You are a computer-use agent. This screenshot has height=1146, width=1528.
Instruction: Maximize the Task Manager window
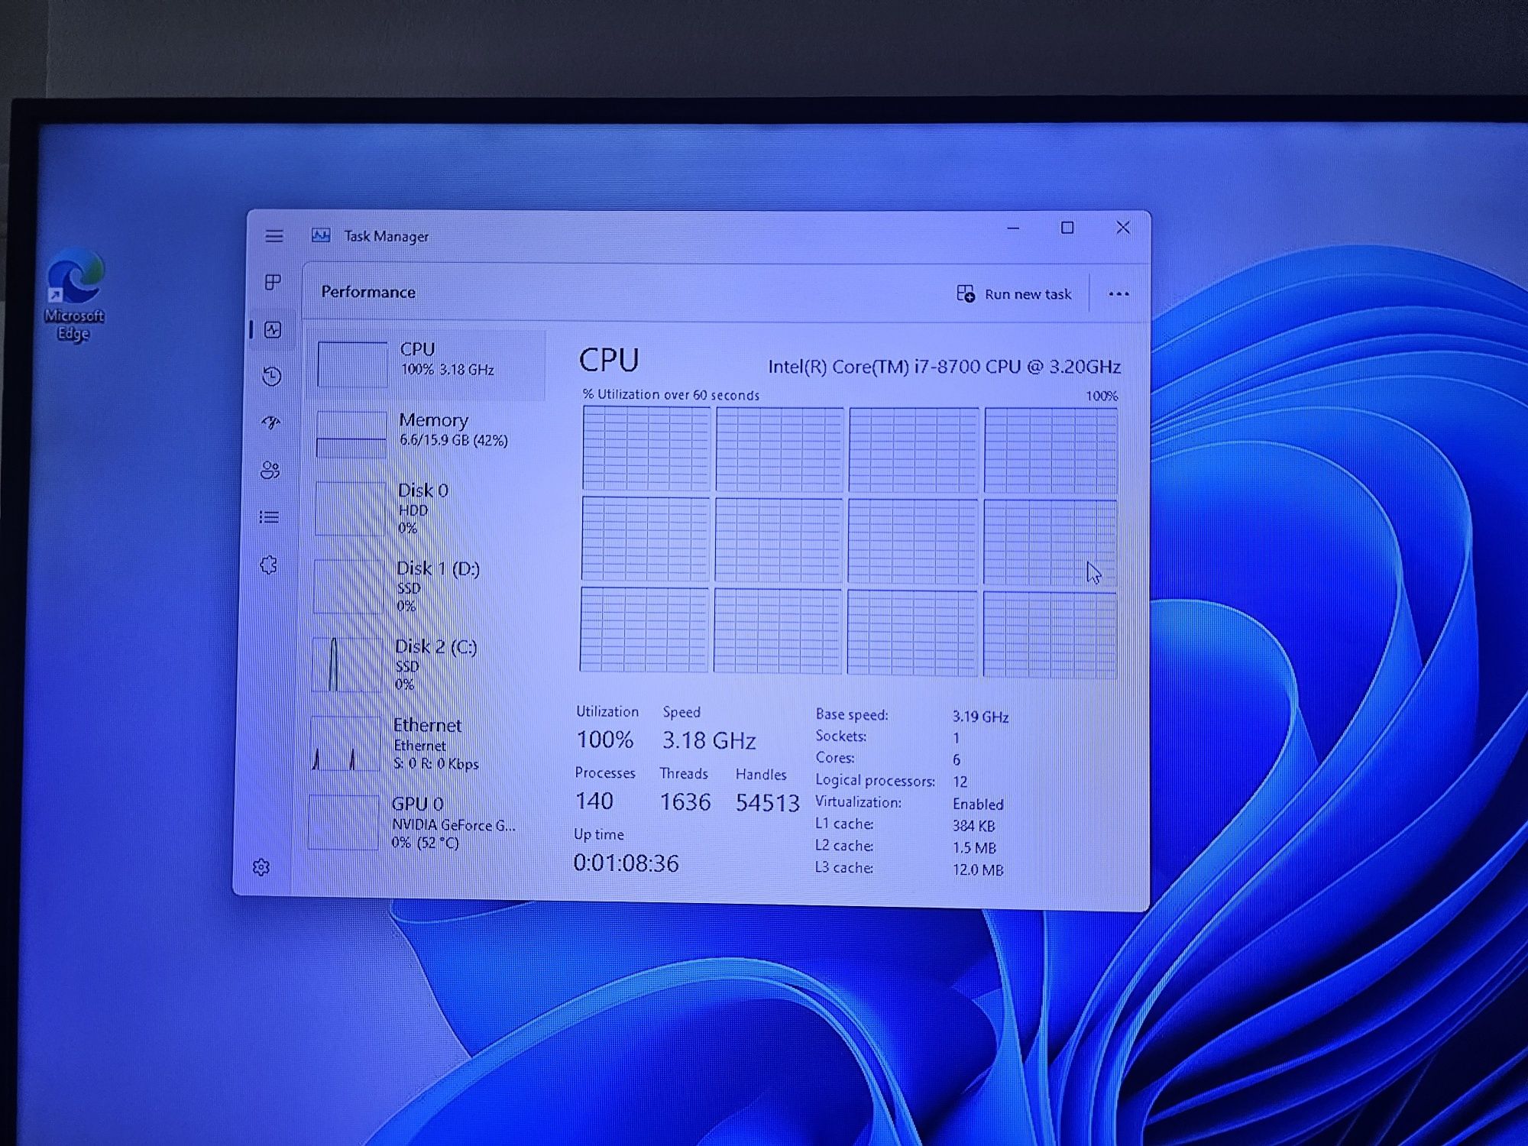tap(1067, 228)
